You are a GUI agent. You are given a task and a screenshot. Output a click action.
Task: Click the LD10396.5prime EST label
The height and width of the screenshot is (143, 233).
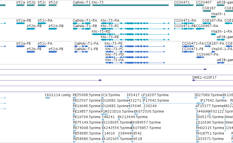tap(210, 122)
